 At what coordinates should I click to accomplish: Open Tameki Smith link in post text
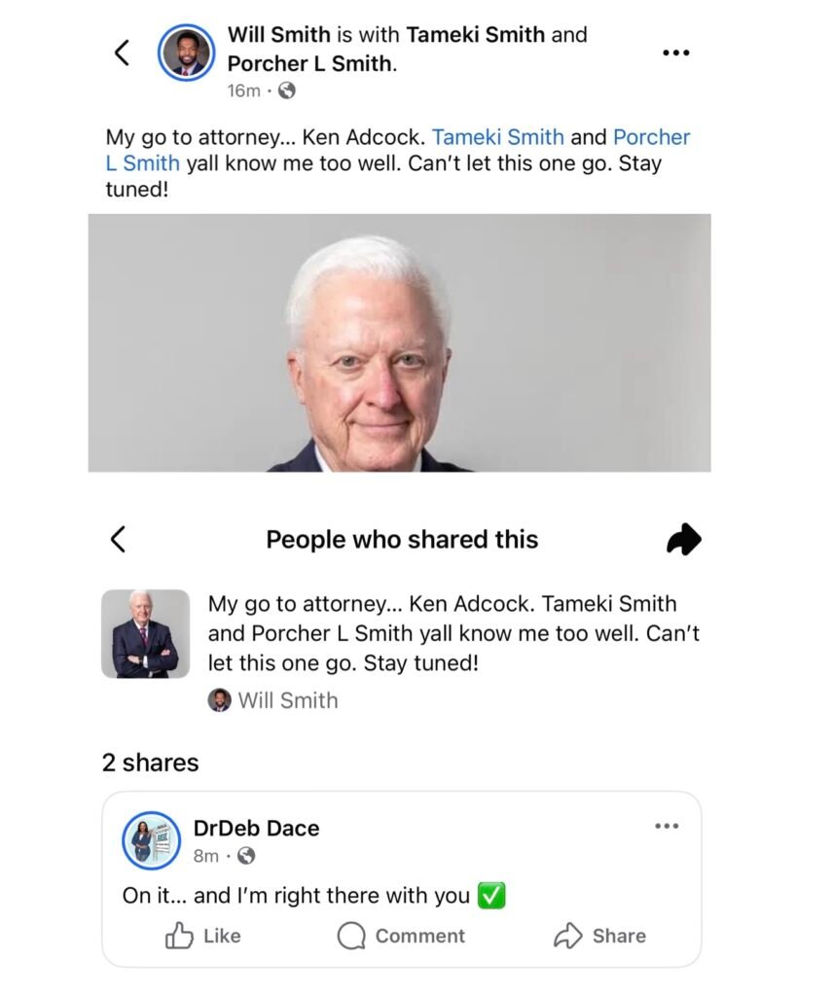point(497,137)
